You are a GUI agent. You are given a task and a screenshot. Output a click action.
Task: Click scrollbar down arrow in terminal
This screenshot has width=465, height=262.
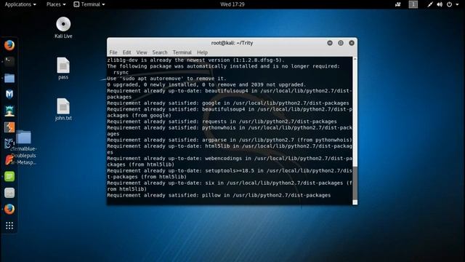[x=355, y=202]
